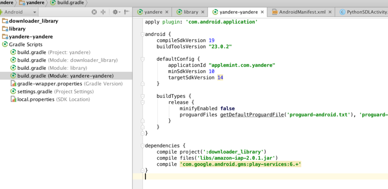Open build.gradle (Module: downloader_library)
Screen dimensions: 388x189
[x=64, y=60]
